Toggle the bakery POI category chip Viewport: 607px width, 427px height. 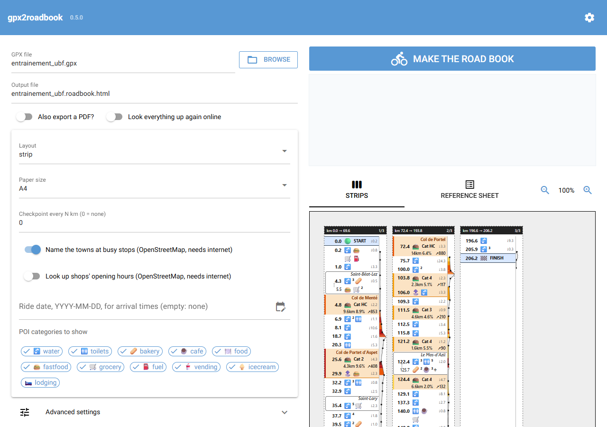tap(140, 352)
